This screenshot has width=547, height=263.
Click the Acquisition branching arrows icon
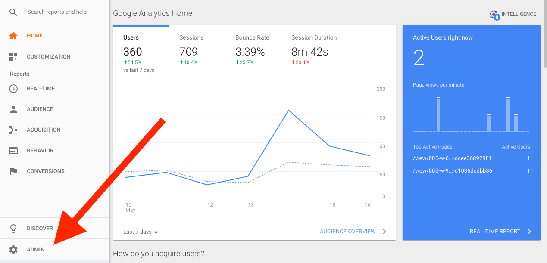pos(13,130)
